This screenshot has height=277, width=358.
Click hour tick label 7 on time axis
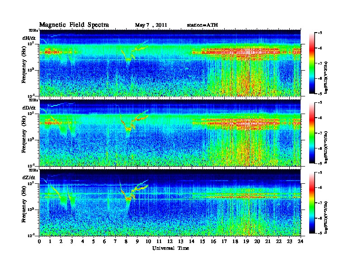tap(116, 241)
